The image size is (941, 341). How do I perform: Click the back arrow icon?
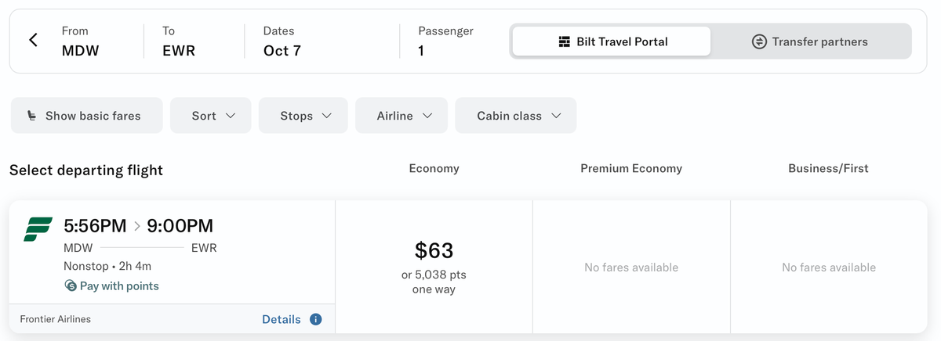33,41
